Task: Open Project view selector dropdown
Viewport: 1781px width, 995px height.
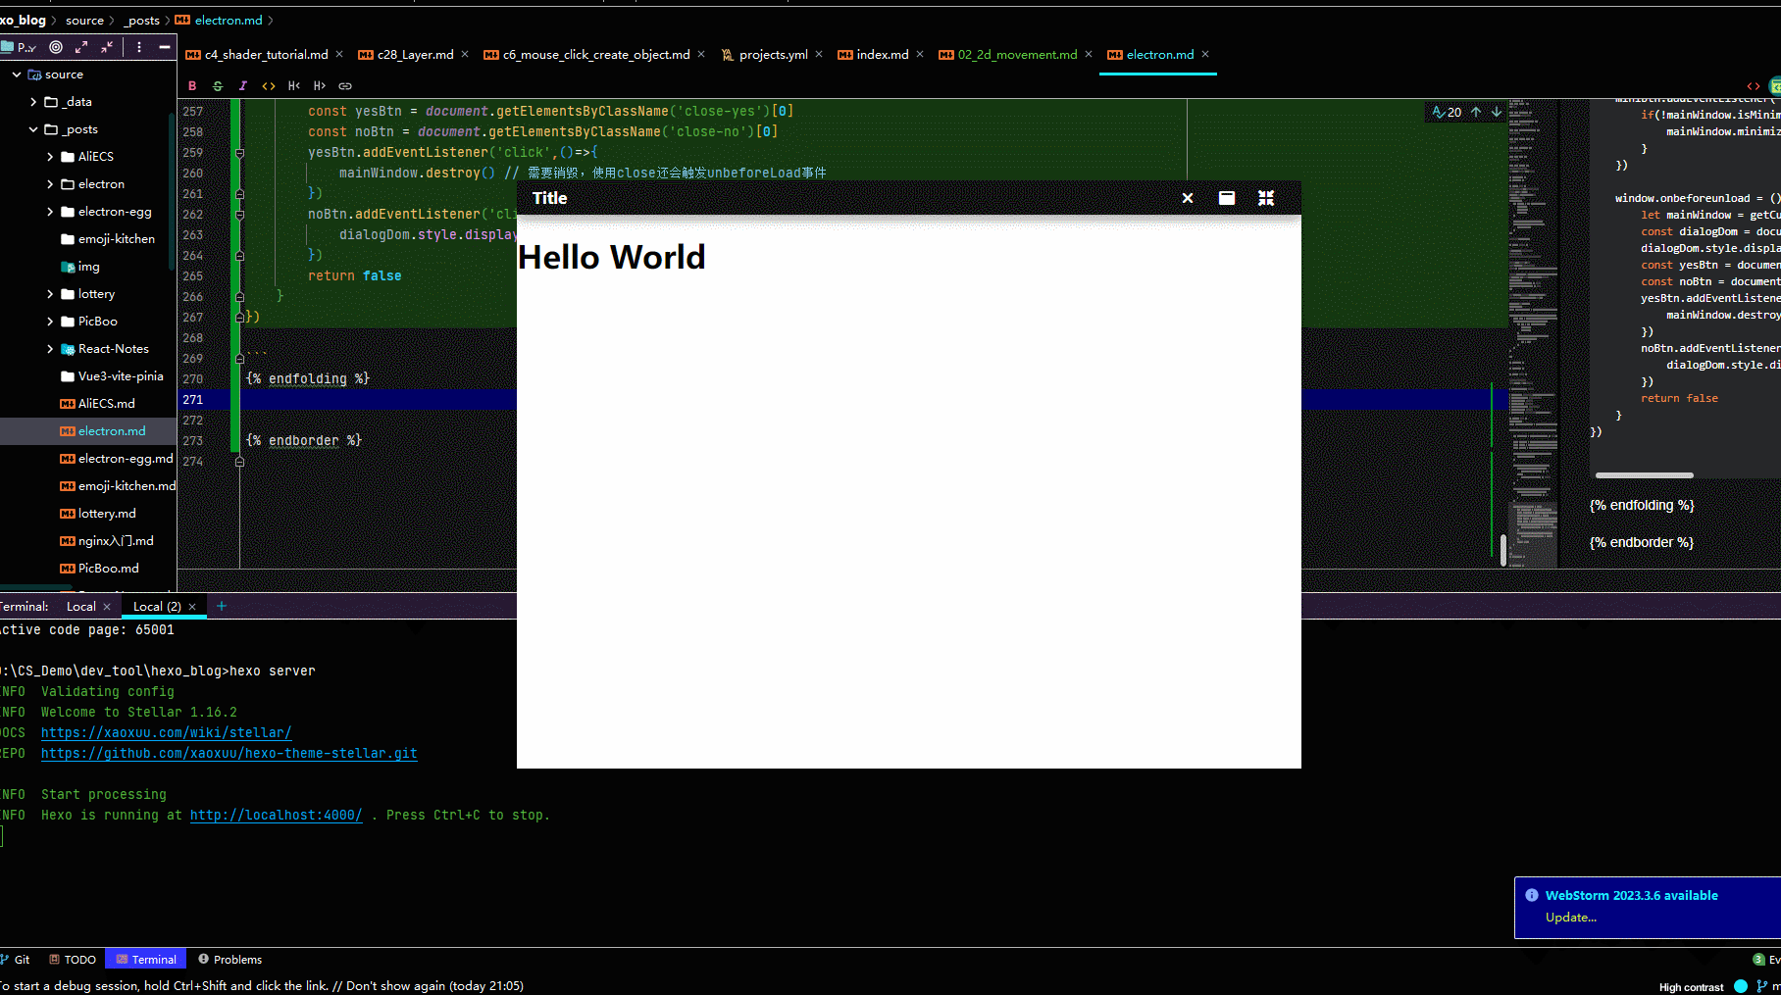Action: tap(20, 47)
